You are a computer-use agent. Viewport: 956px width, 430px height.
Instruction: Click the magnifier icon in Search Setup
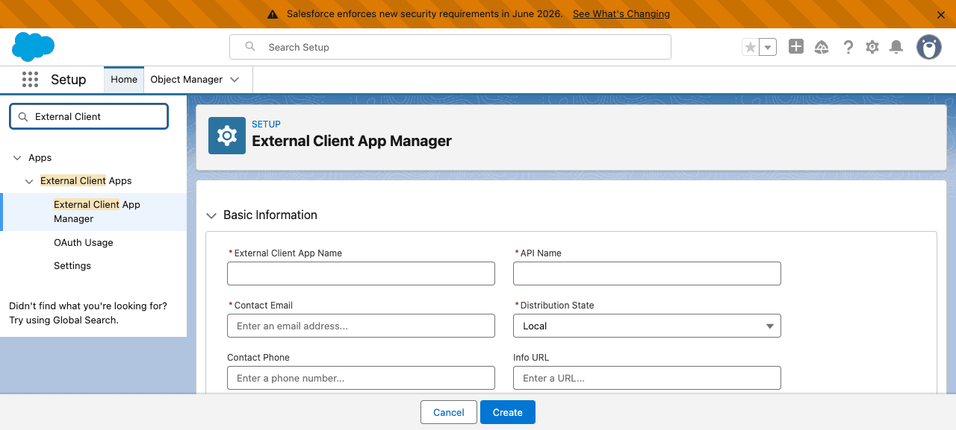pos(251,47)
